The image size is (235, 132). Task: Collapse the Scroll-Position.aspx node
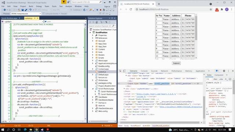click(93, 89)
